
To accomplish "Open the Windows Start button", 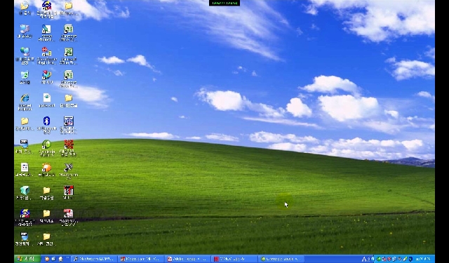I will click(x=27, y=259).
